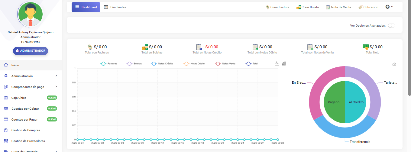The width and height of the screenshot is (411, 152).
Task: Click the ADMINISTRADOR button
Action: [x=30, y=51]
